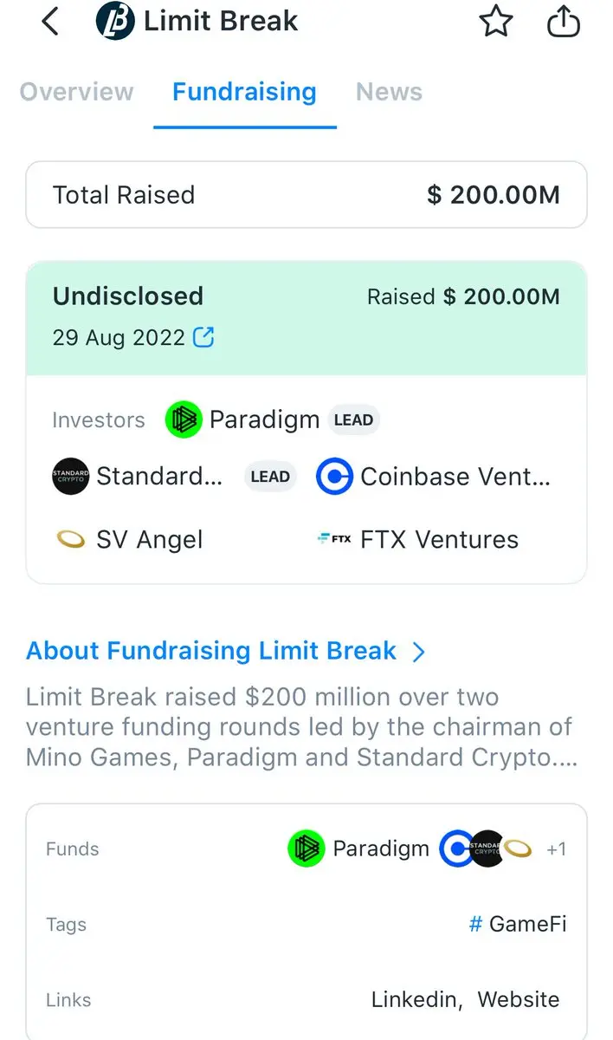
Task: Select the Fundraising tab
Action: pos(244,92)
